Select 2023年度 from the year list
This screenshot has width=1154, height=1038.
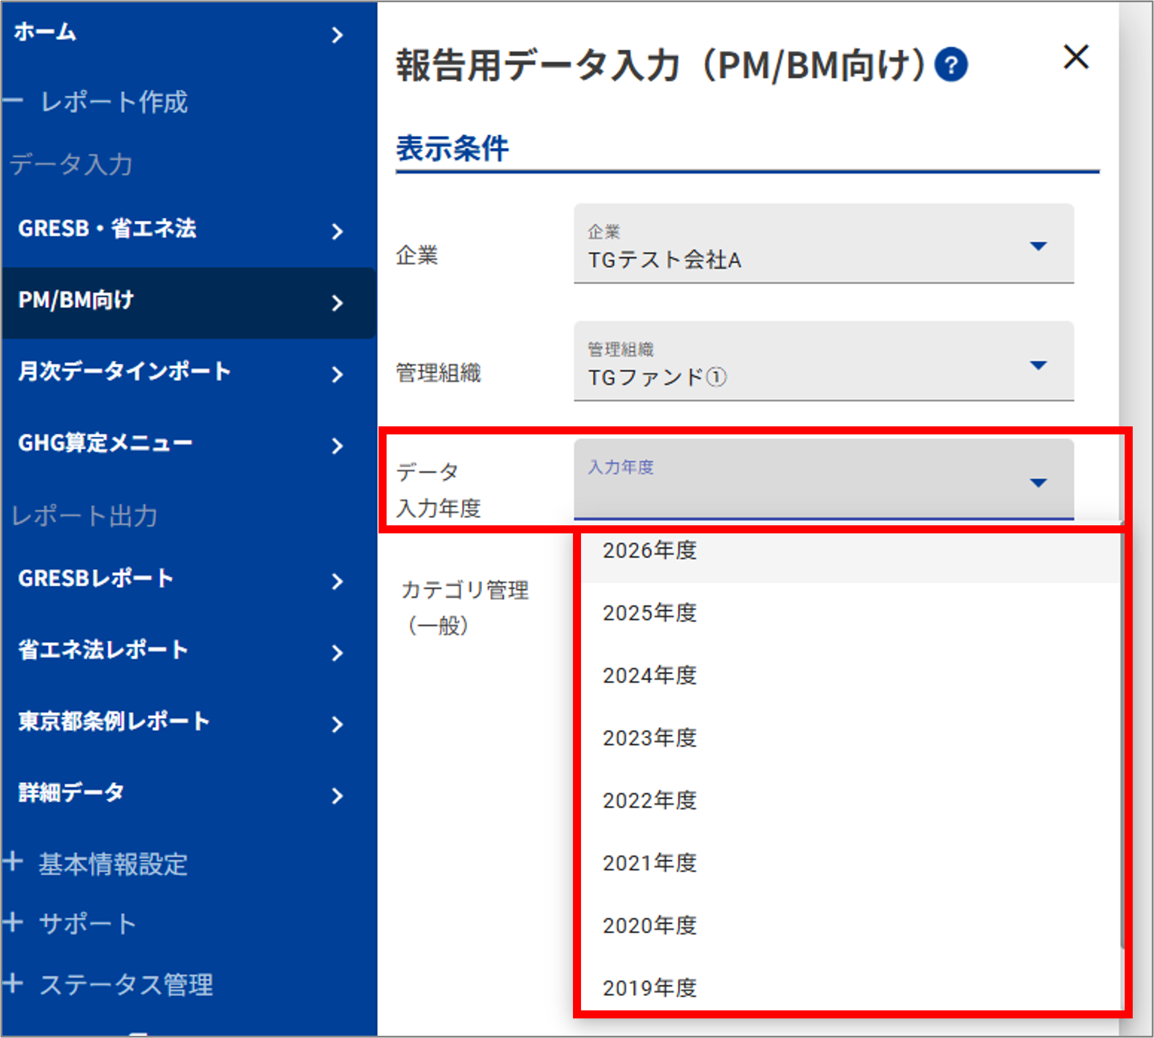tap(649, 738)
